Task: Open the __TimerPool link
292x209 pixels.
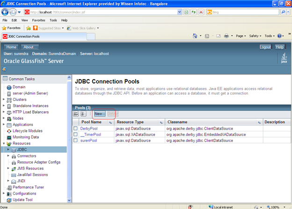Action: pyautogui.click(x=91, y=135)
